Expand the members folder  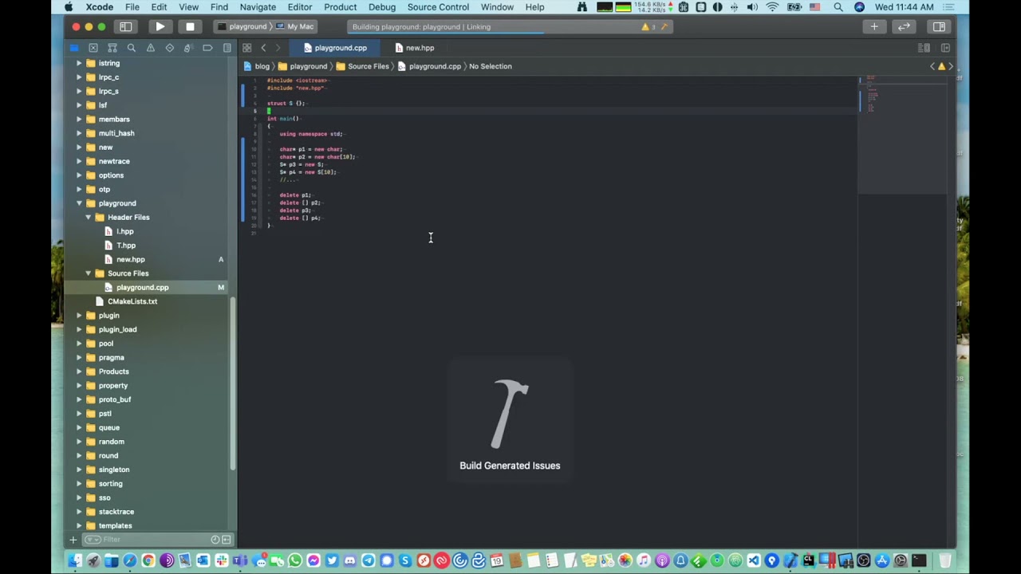pos(79,119)
